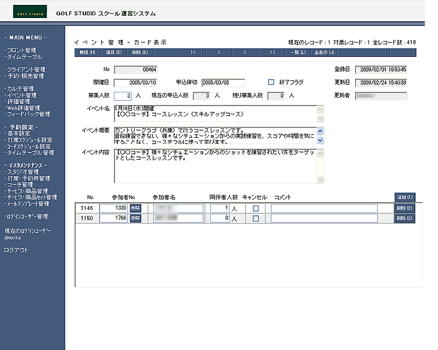Open タイムテーブル menu item

(x=25, y=57)
